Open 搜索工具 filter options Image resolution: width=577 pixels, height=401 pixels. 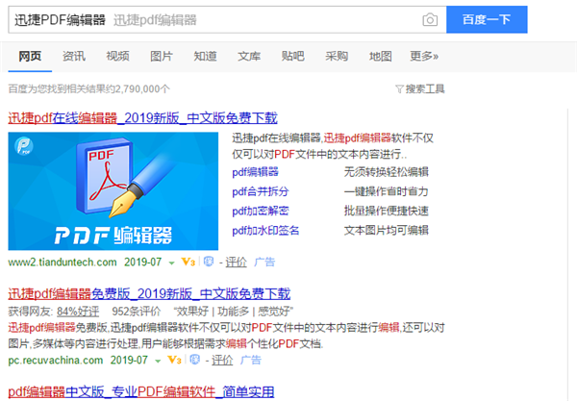(x=425, y=89)
